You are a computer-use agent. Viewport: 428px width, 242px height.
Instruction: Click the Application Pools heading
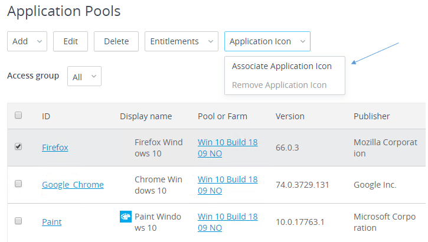coord(64,11)
